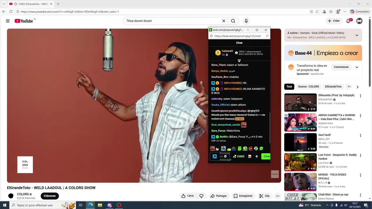This screenshot has width=372, height=209.
Task: Open YouTube notifications bell
Action: point(348,21)
